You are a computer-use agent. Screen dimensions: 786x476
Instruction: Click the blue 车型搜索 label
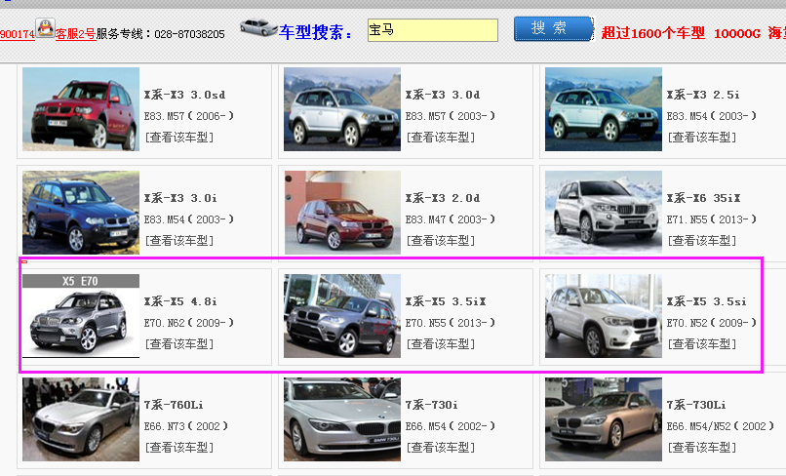tap(316, 32)
